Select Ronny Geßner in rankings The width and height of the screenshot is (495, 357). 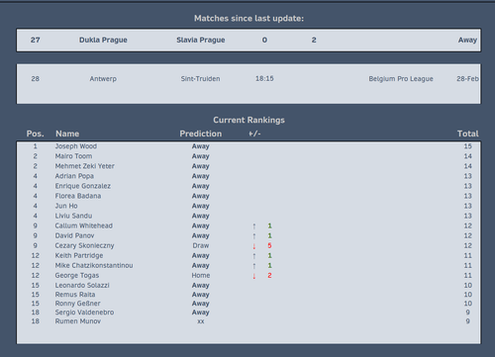point(77,304)
